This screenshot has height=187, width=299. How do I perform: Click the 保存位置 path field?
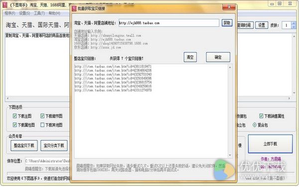pyautogui.click(x=47, y=161)
